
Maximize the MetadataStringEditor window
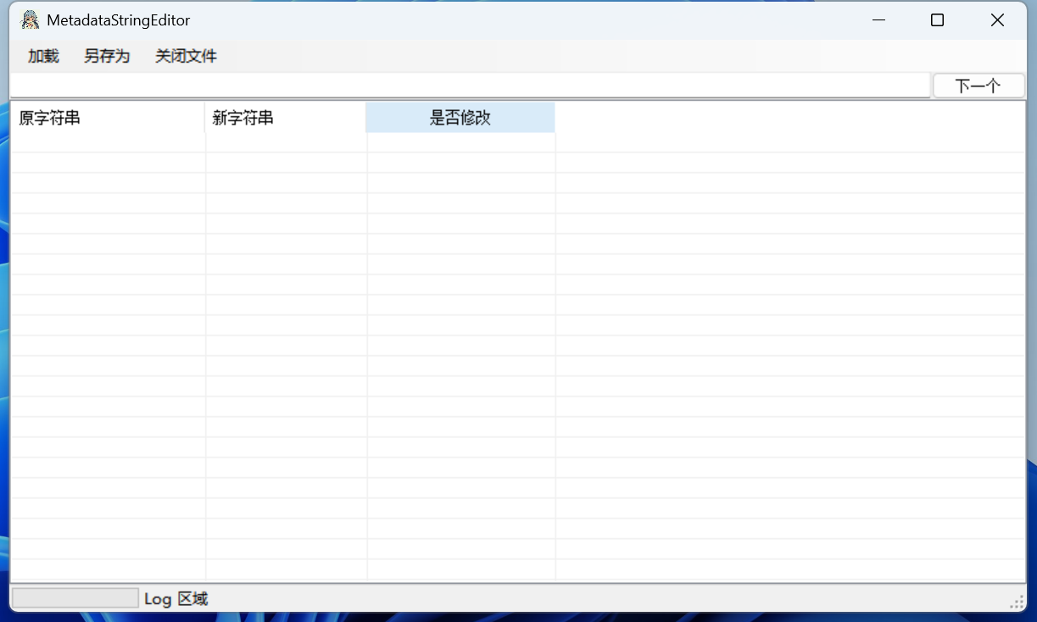click(937, 20)
